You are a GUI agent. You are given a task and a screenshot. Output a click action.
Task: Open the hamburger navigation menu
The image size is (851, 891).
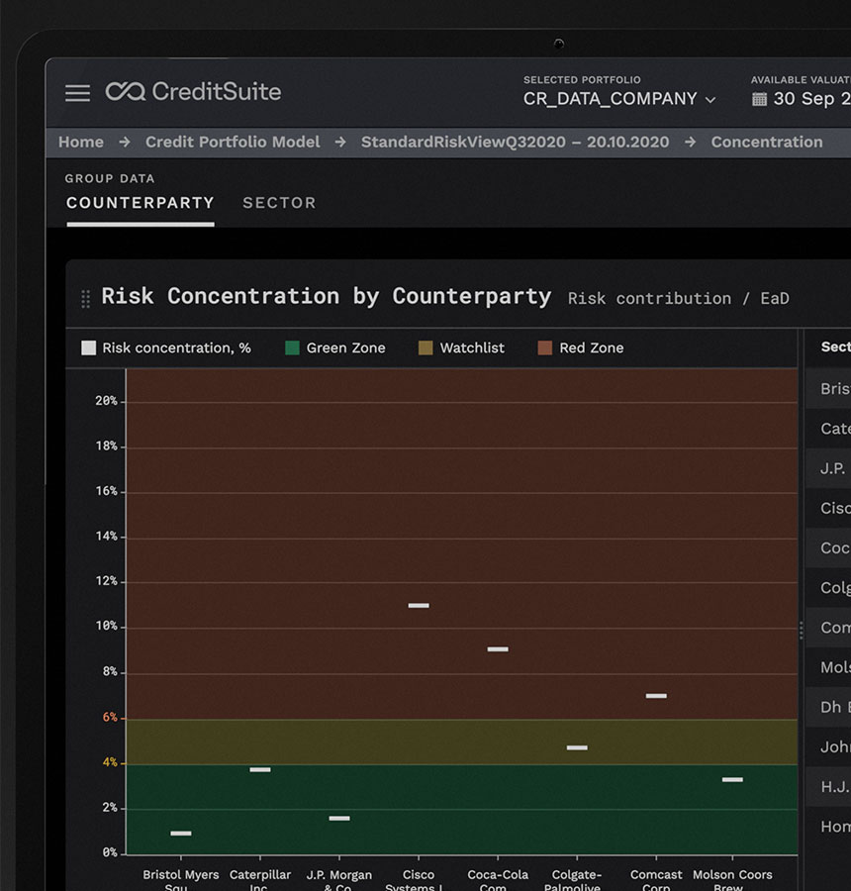(x=77, y=93)
